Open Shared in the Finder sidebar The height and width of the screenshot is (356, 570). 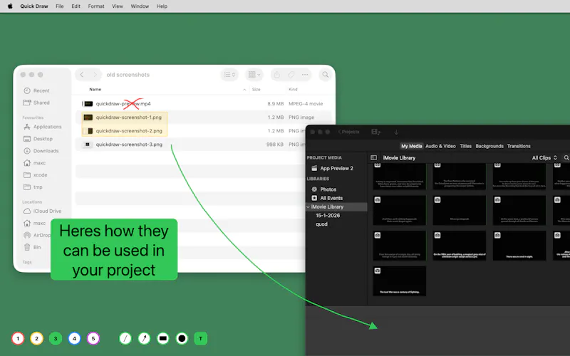tap(36, 103)
